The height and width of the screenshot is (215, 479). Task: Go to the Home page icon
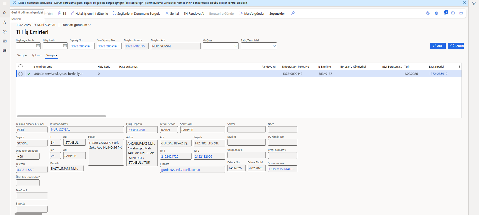4,13
